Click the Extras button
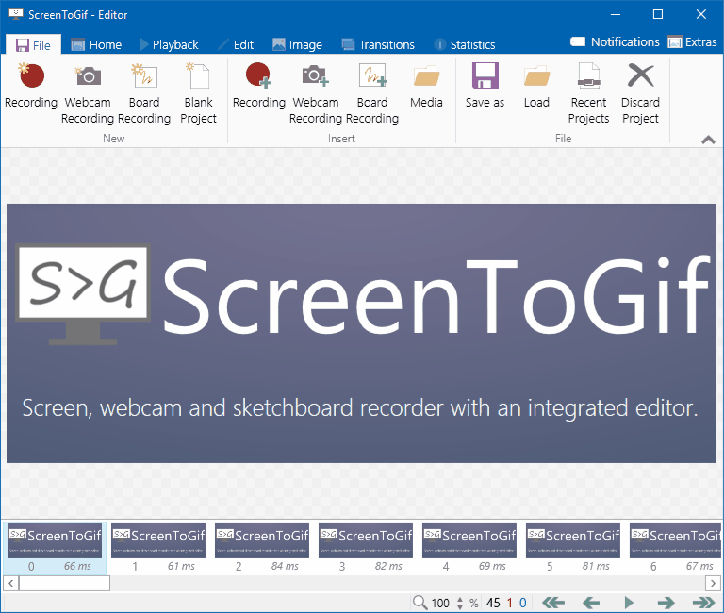724x613 pixels. 692,41
